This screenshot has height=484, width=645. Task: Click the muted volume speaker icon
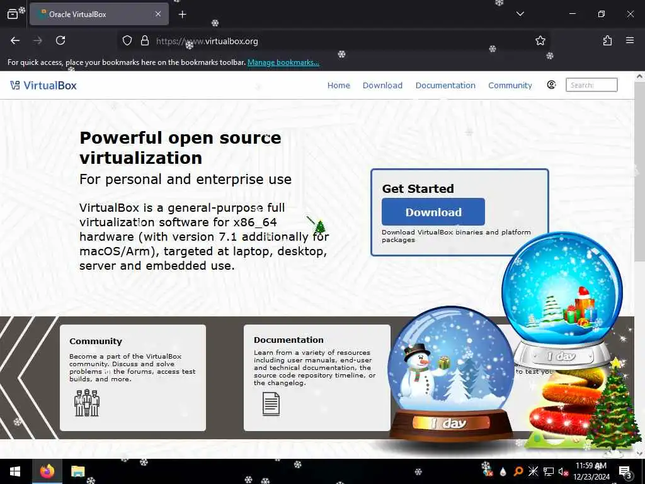(x=563, y=471)
